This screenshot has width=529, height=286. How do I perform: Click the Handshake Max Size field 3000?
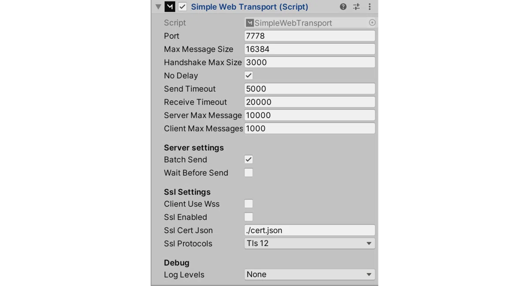coord(309,62)
